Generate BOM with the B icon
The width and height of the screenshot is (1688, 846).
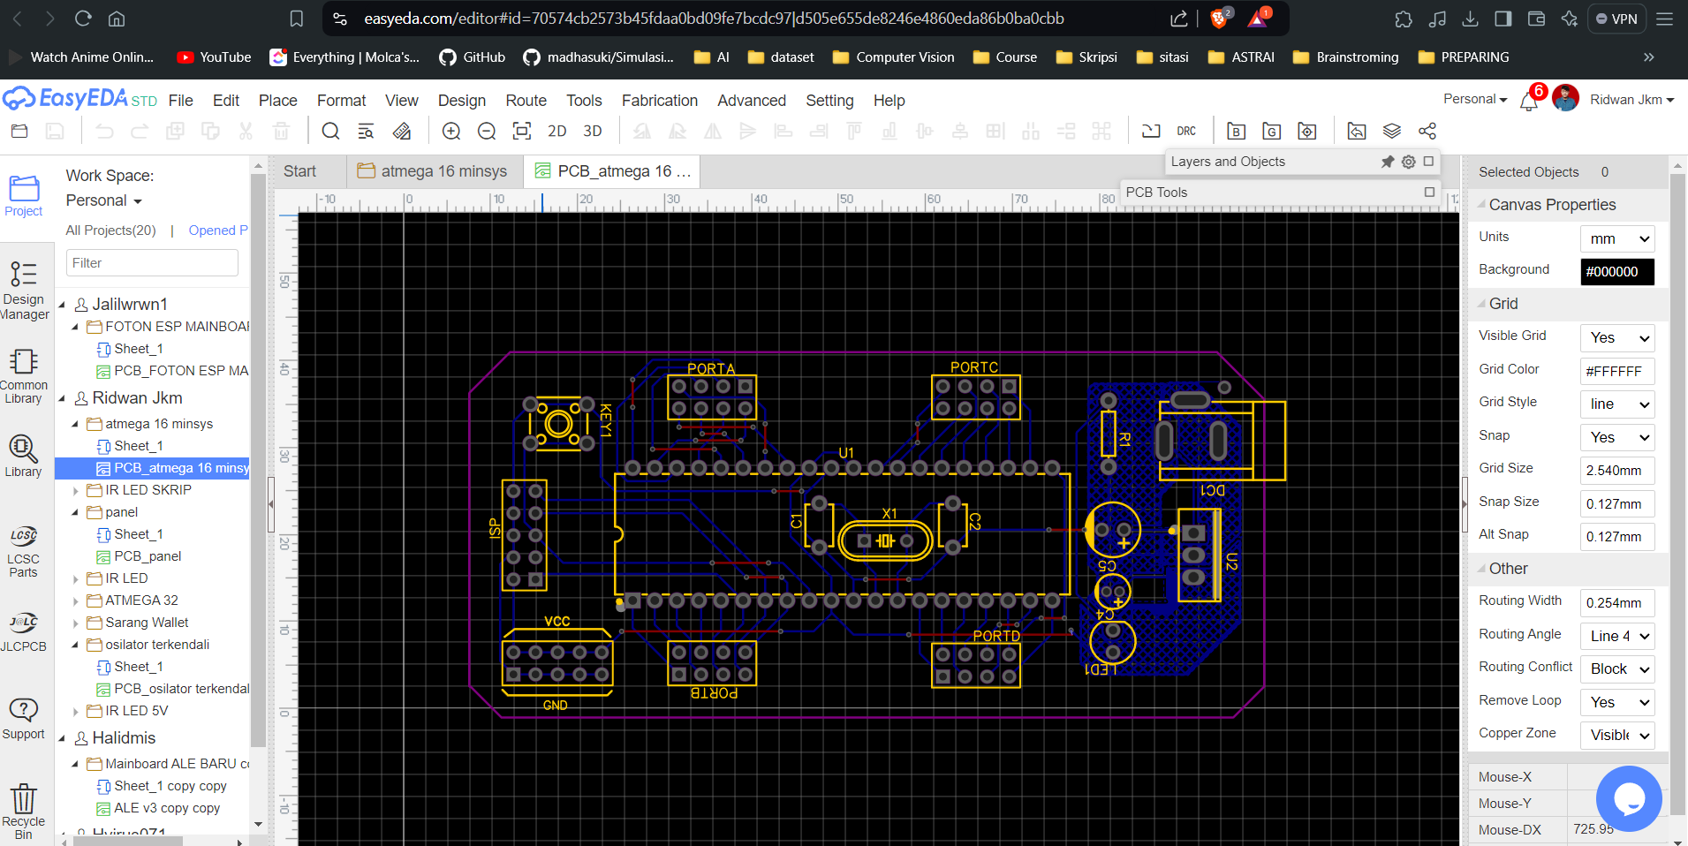click(x=1236, y=132)
